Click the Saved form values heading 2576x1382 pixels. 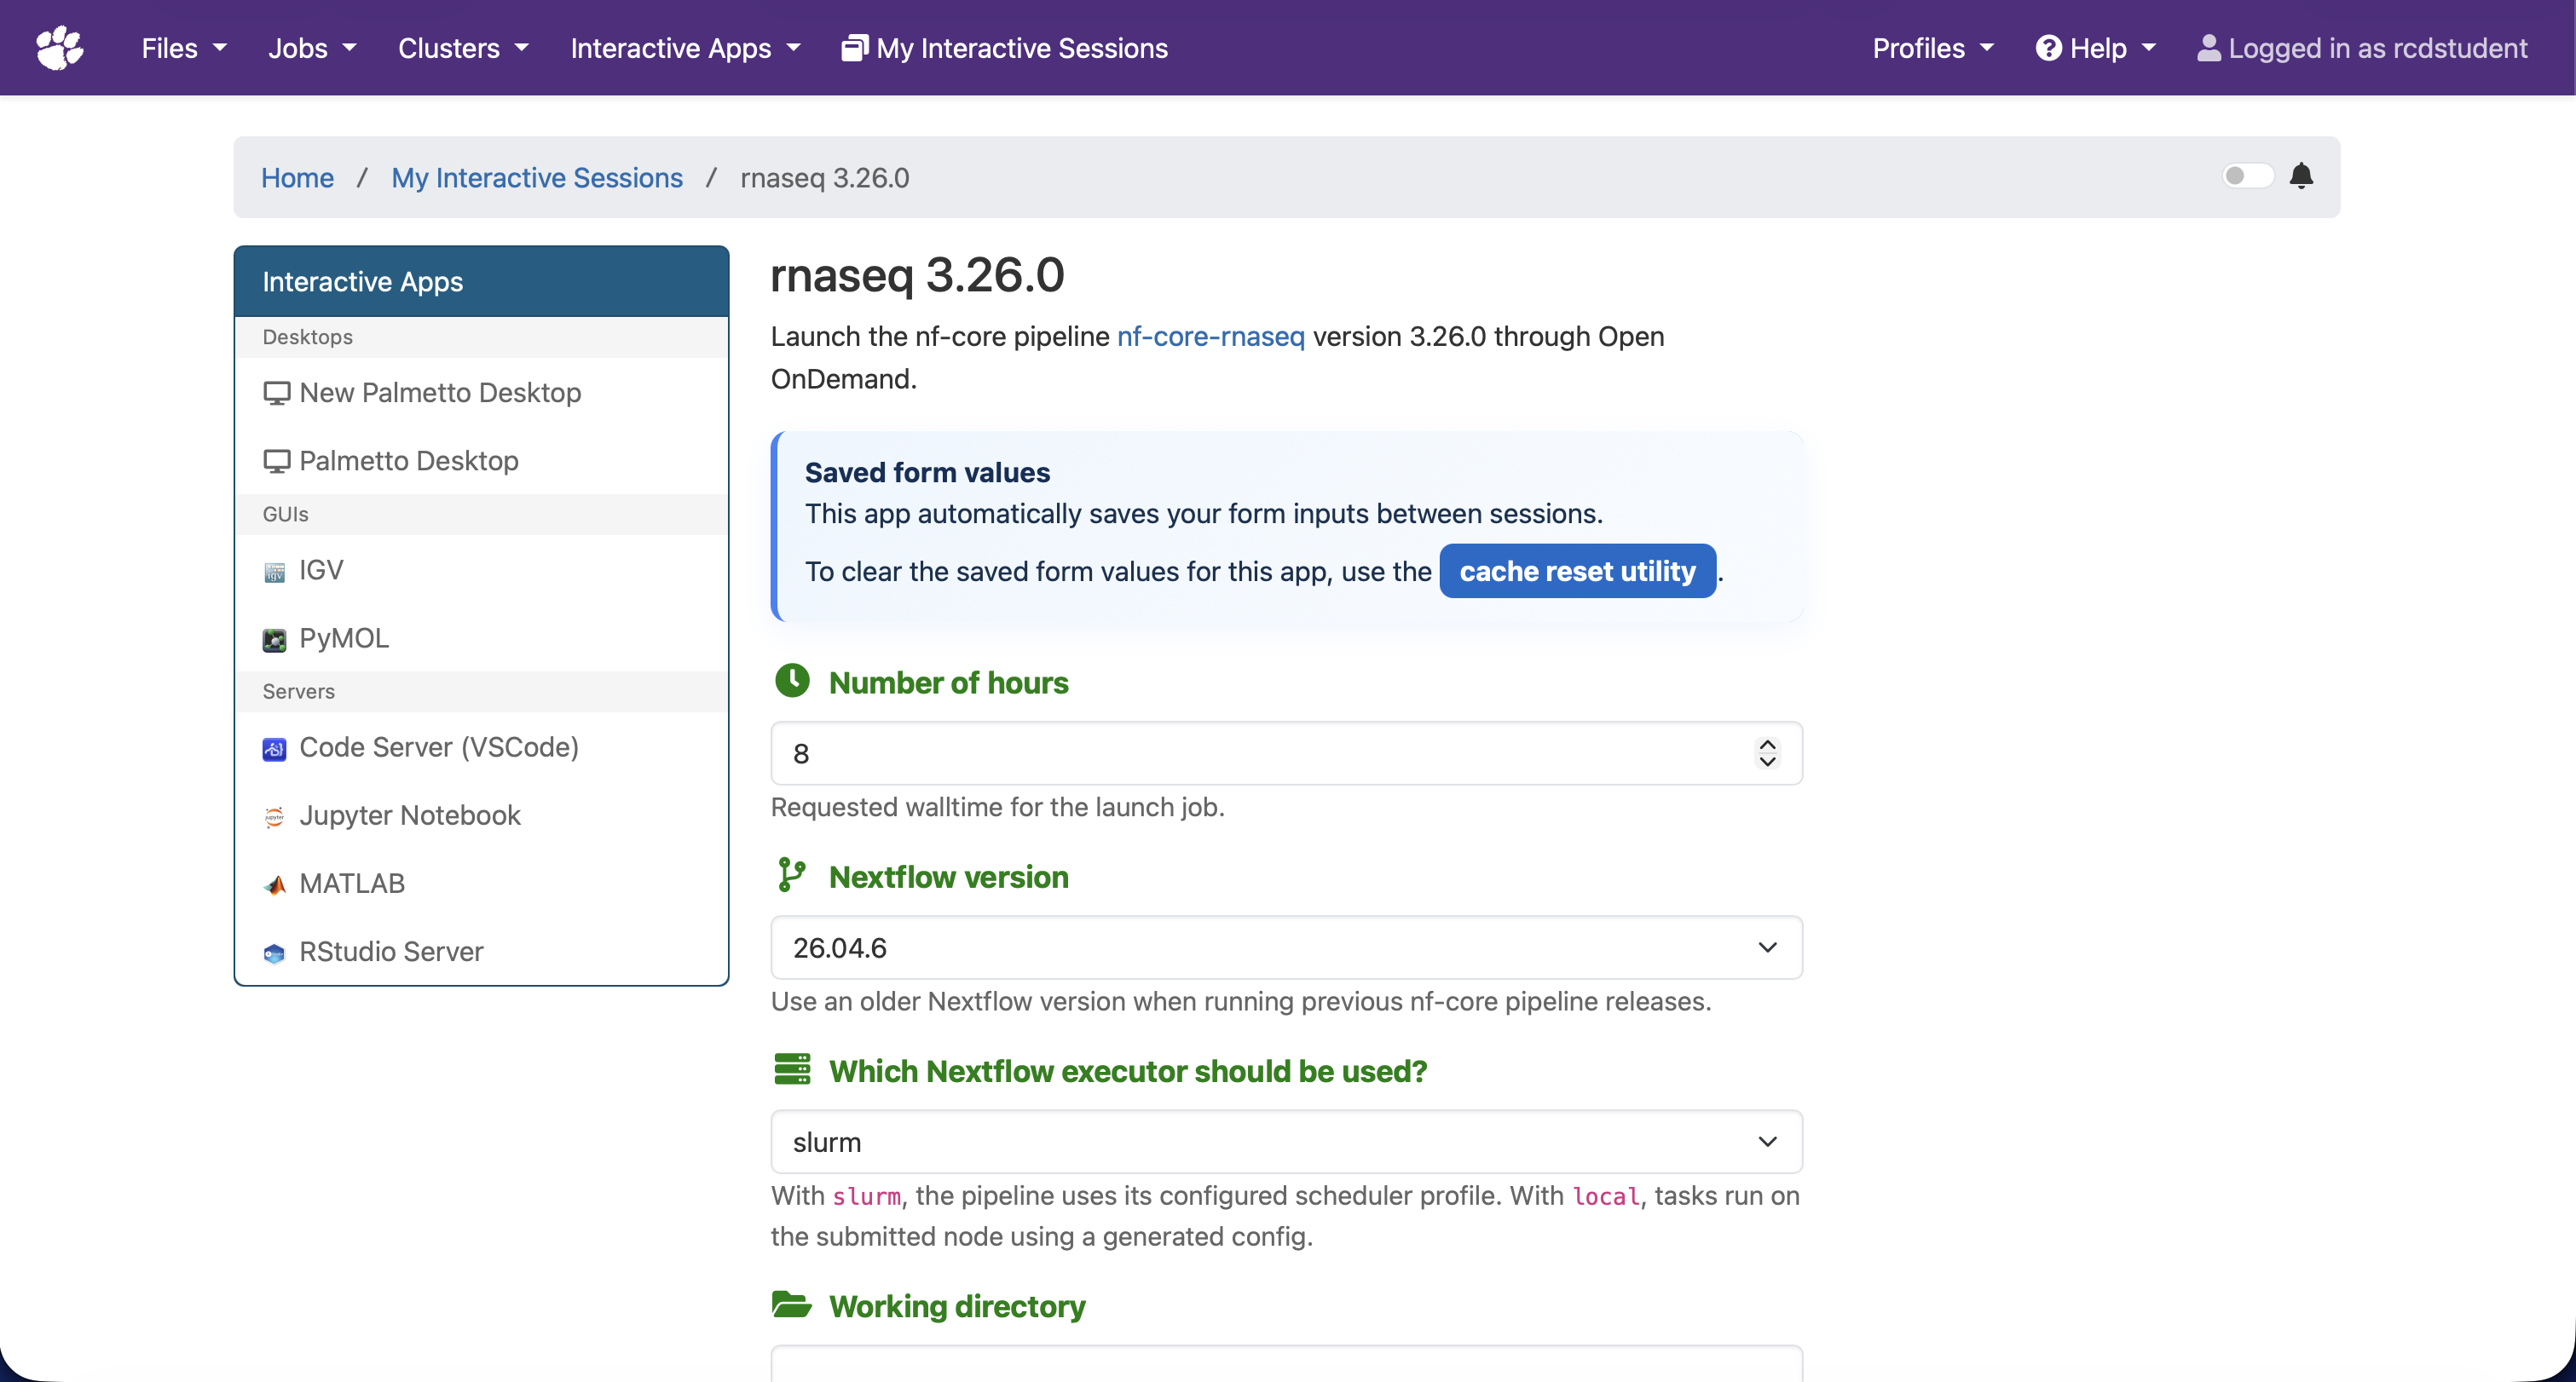927,473
